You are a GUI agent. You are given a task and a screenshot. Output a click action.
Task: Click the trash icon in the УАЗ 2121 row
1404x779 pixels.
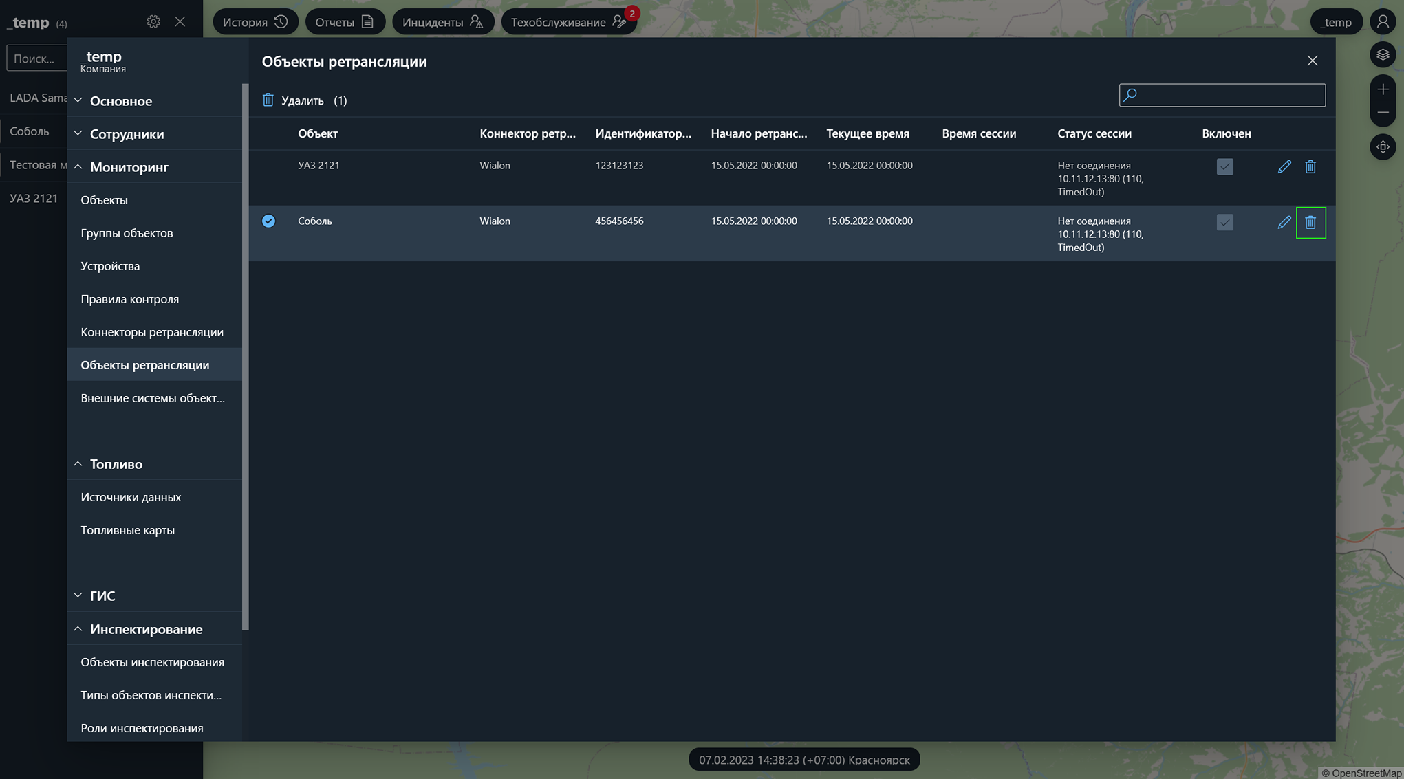1310,166
